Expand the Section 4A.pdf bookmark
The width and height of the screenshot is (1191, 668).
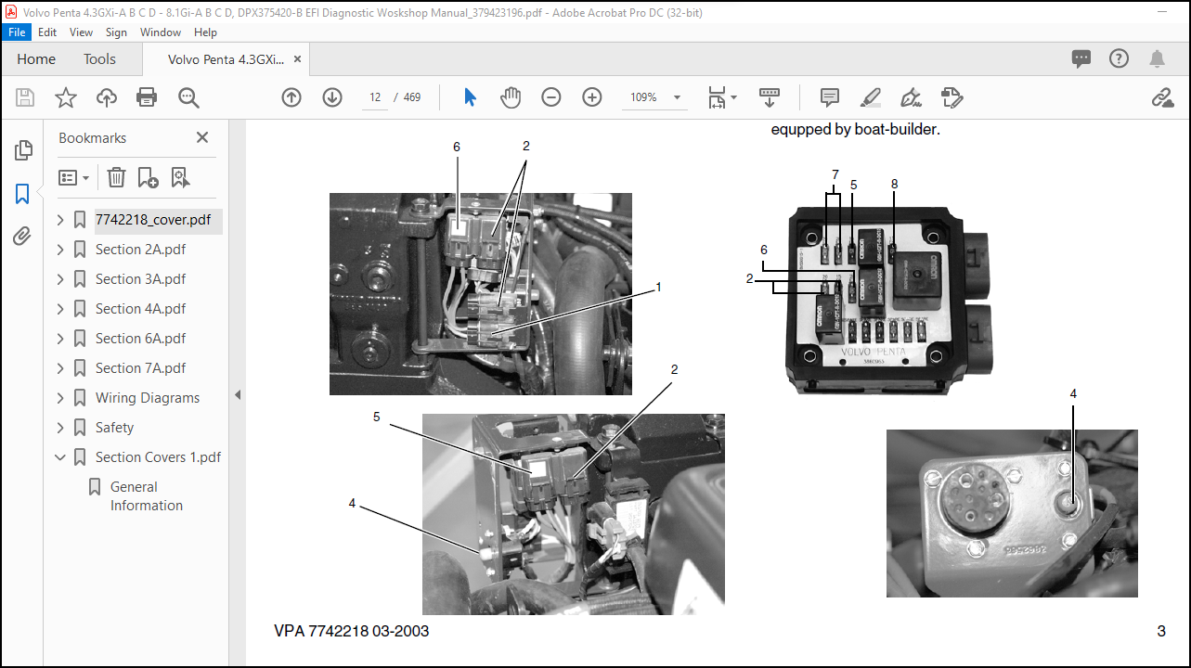tap(60, 309)
